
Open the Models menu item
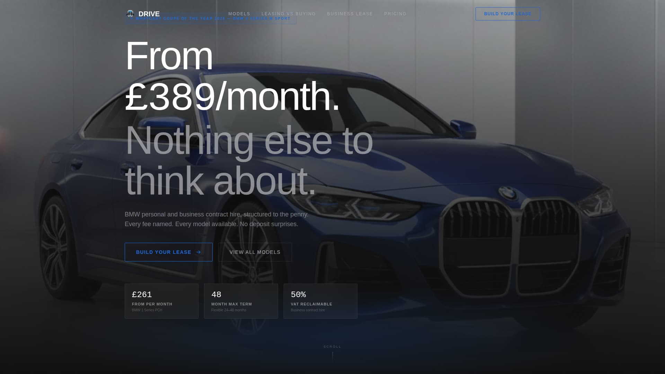239,14
